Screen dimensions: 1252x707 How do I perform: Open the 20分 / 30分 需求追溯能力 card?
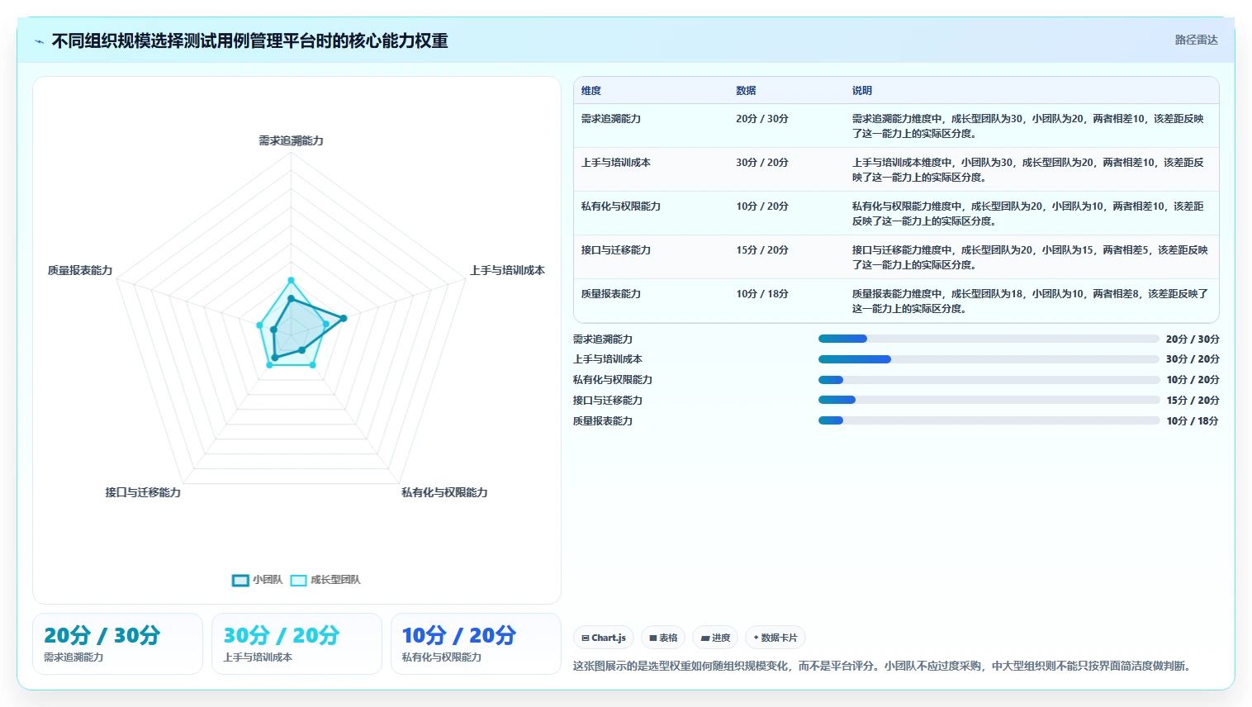click(x=117, y=644)
